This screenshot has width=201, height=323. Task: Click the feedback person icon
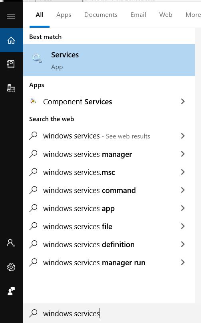[11, 291]
